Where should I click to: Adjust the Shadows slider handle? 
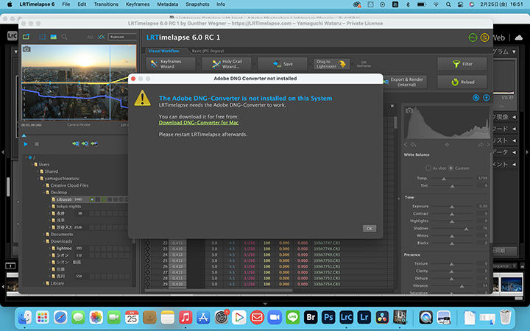[x=467, y=229]
